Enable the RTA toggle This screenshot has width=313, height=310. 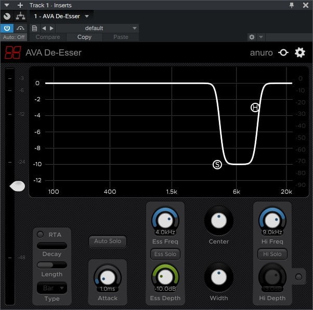41,234
